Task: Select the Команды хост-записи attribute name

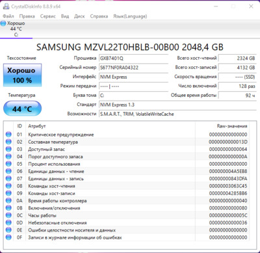Action: (x=51, y=194)
